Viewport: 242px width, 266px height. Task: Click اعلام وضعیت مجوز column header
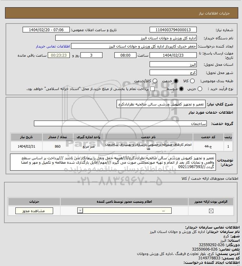click(x=124, y=201)
